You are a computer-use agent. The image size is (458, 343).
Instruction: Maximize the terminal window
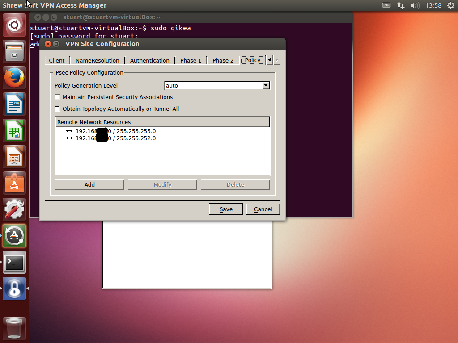tap(54, 17)
